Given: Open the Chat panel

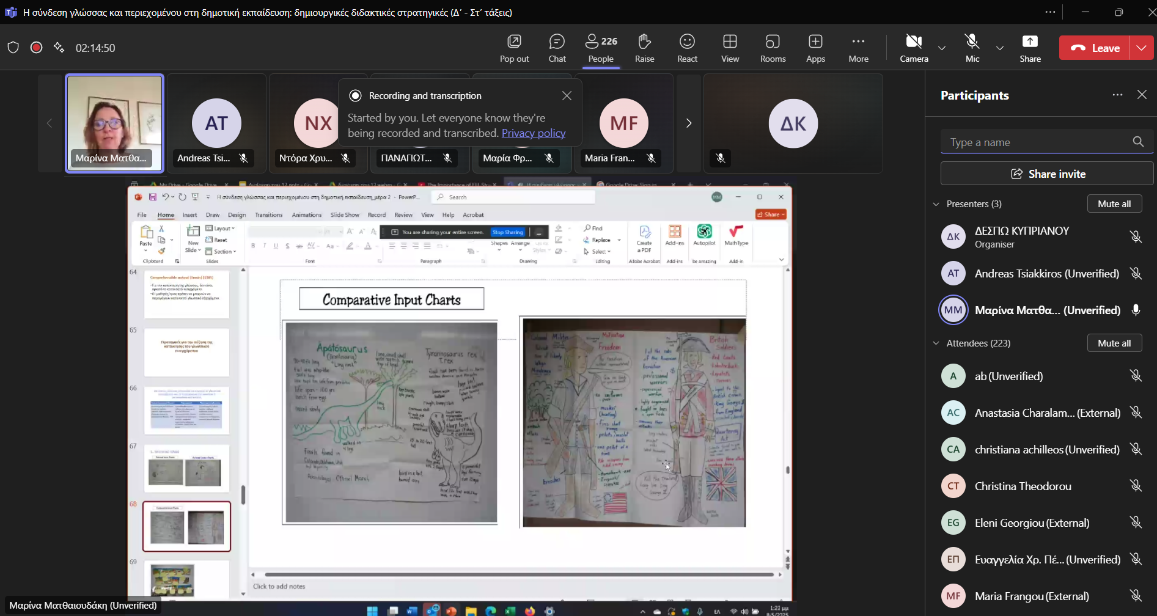Looking at the screenshot, I should coord(557,48).
